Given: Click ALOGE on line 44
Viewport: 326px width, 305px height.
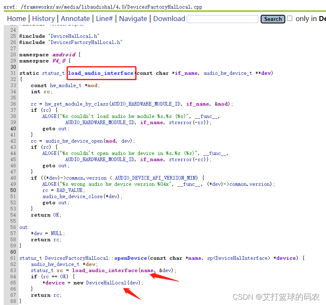Looking at the screenshot, I should pyautogui.click(x=49, y=153).
